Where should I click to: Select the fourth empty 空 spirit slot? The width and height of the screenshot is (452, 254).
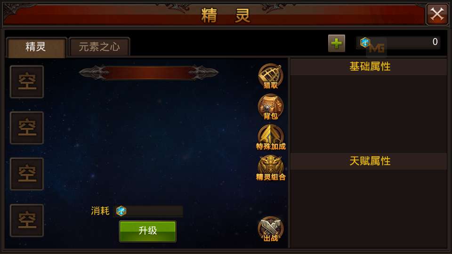(x=27, y=221)
